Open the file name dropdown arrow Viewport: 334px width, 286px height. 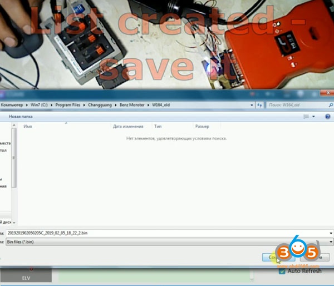331,233
